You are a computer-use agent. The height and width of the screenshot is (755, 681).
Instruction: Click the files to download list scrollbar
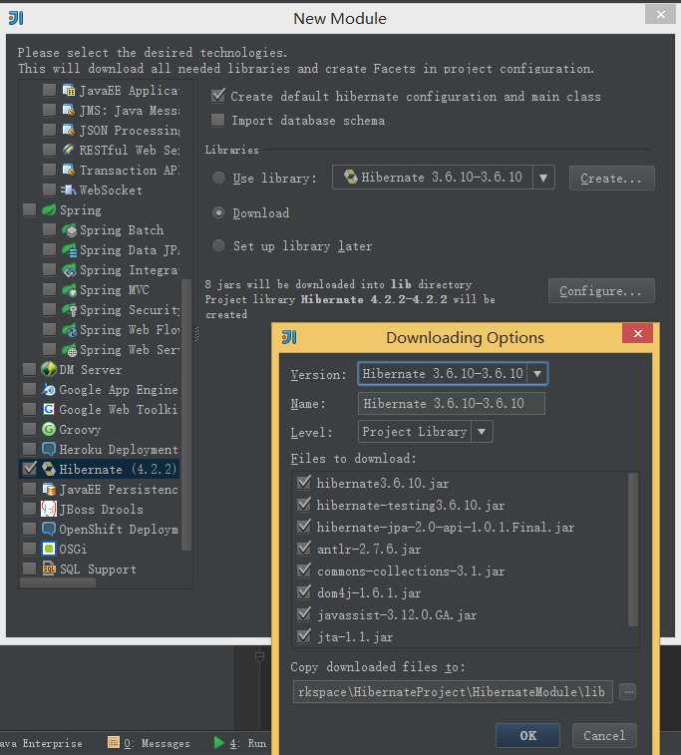tap(633, 550)
